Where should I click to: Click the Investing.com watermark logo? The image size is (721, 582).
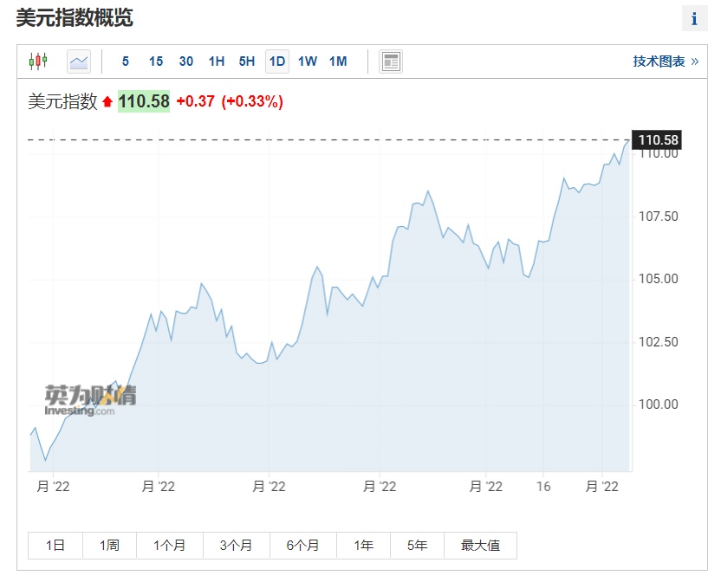click(x=90, y=400)
